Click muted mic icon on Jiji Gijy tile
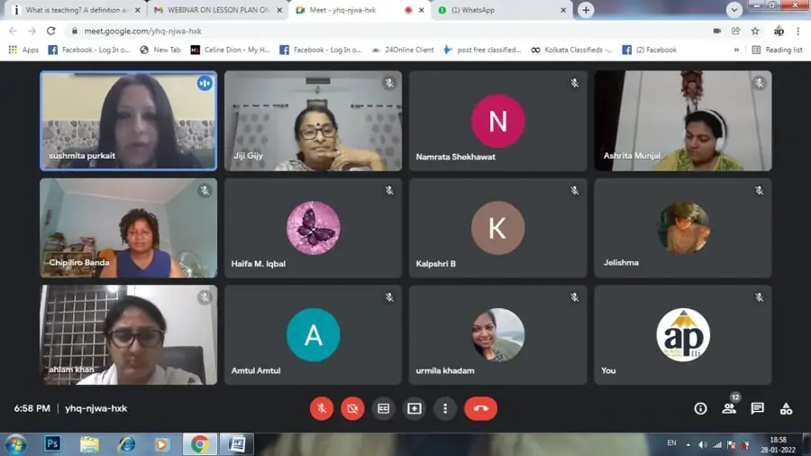The height and width of the screenshot is (456, 811). 389,83
